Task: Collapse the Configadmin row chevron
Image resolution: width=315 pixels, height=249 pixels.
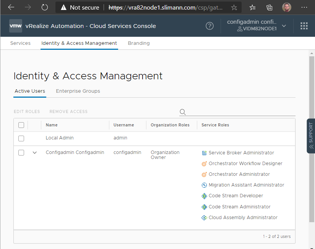Action: pyautogui.click(x=34, y=152)
